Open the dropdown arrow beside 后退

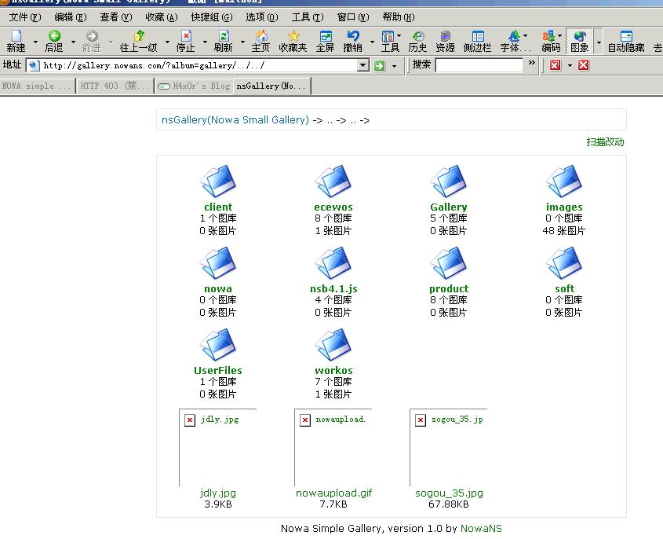point(74,42)
